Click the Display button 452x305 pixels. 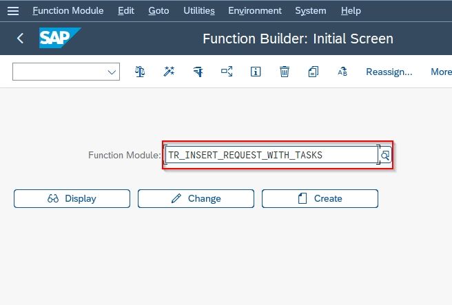(x=72, y=198)
